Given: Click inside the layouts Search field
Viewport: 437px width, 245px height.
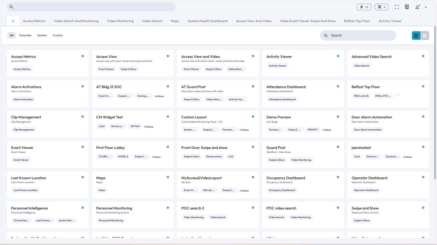Looking at the screenshot, I should pos(358,35).
